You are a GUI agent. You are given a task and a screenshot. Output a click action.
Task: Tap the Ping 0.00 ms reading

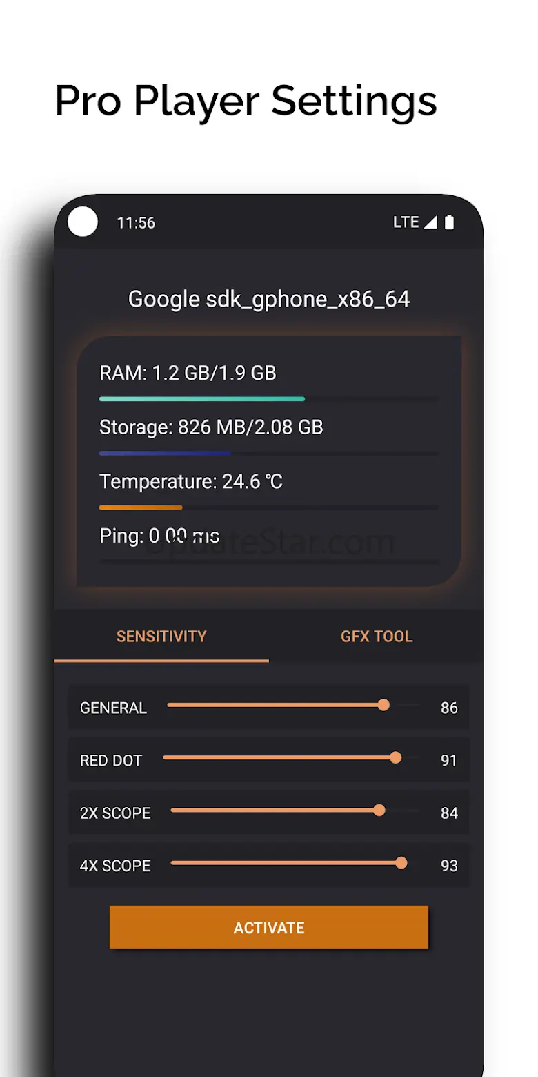point(159,536)
